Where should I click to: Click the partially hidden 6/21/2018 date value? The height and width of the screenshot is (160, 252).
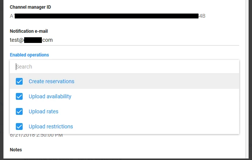pos(36,135)
